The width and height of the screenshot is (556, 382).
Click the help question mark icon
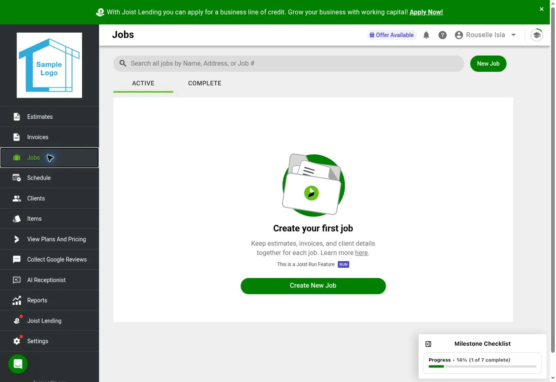[443, 35]
